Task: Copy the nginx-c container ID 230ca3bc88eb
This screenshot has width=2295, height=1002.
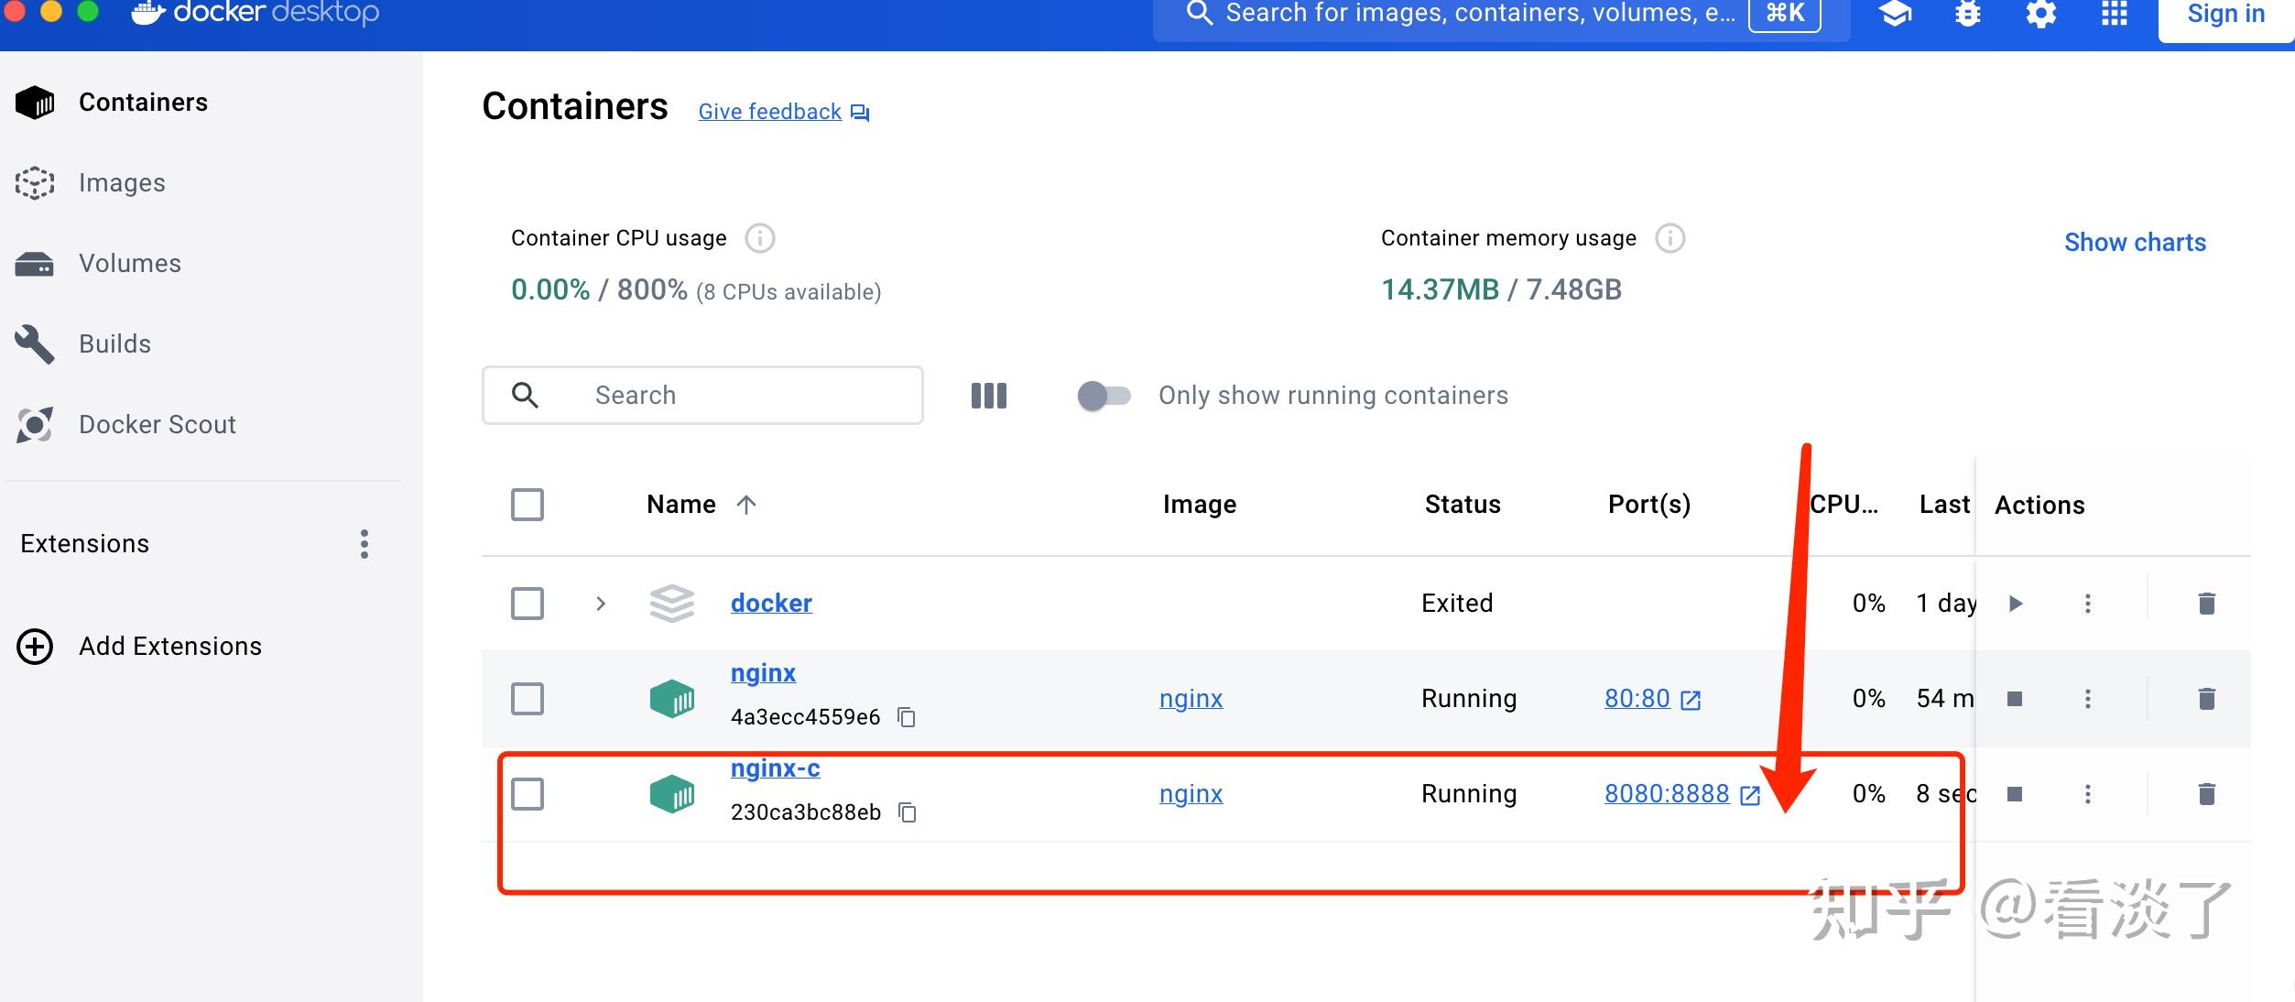Action: coord(907,812)
